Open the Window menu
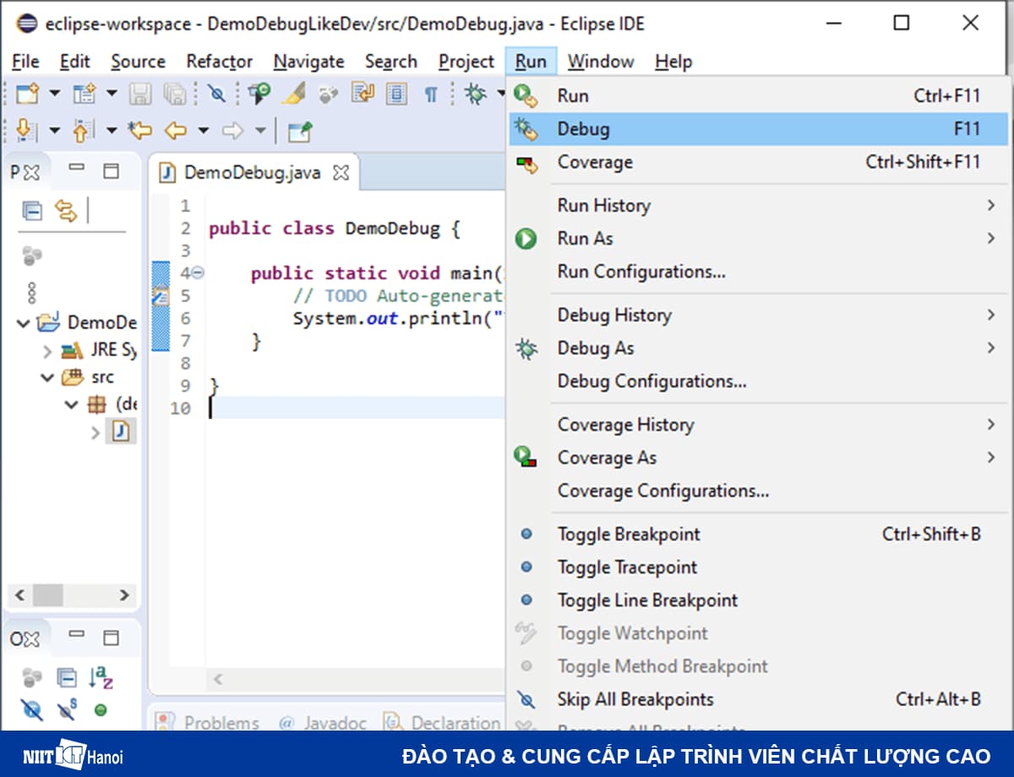Image resolution: width=1014 pixels, height=777 pixels. (x=601, y=61)
